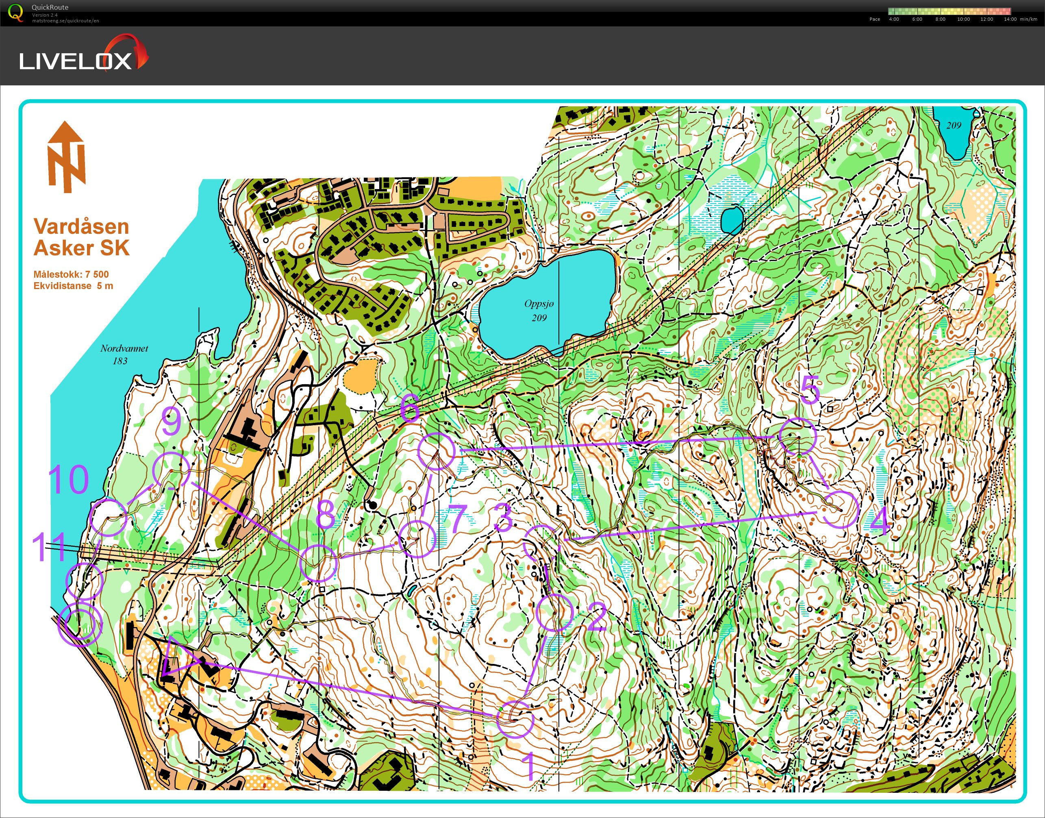Click the Oppsjø 209 lake label
The width and height of the screenshot is (1045, 818).
click(x=539, y=310)
